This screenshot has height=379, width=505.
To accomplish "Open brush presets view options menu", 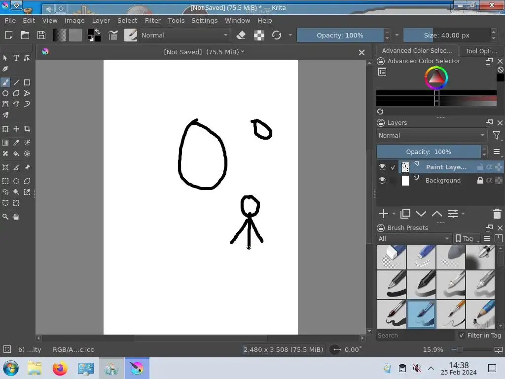I will pos(487,238).
